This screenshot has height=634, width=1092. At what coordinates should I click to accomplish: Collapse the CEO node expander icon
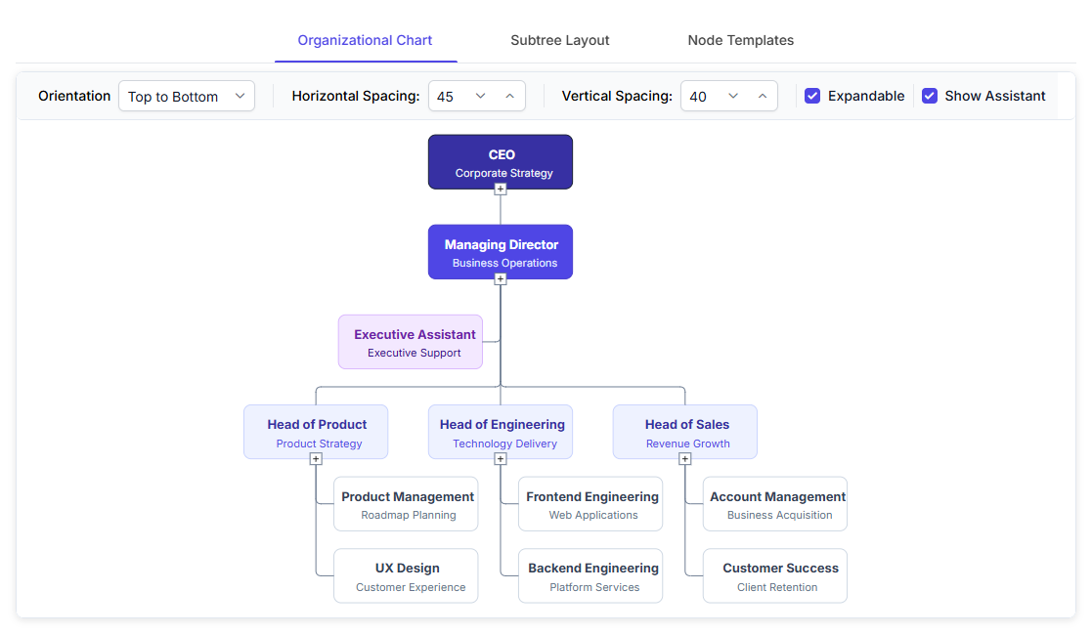500,189
